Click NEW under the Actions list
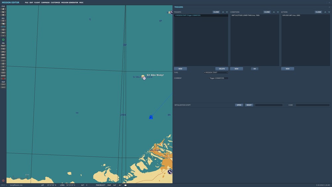332x187 pixels. tap(288, 69)
